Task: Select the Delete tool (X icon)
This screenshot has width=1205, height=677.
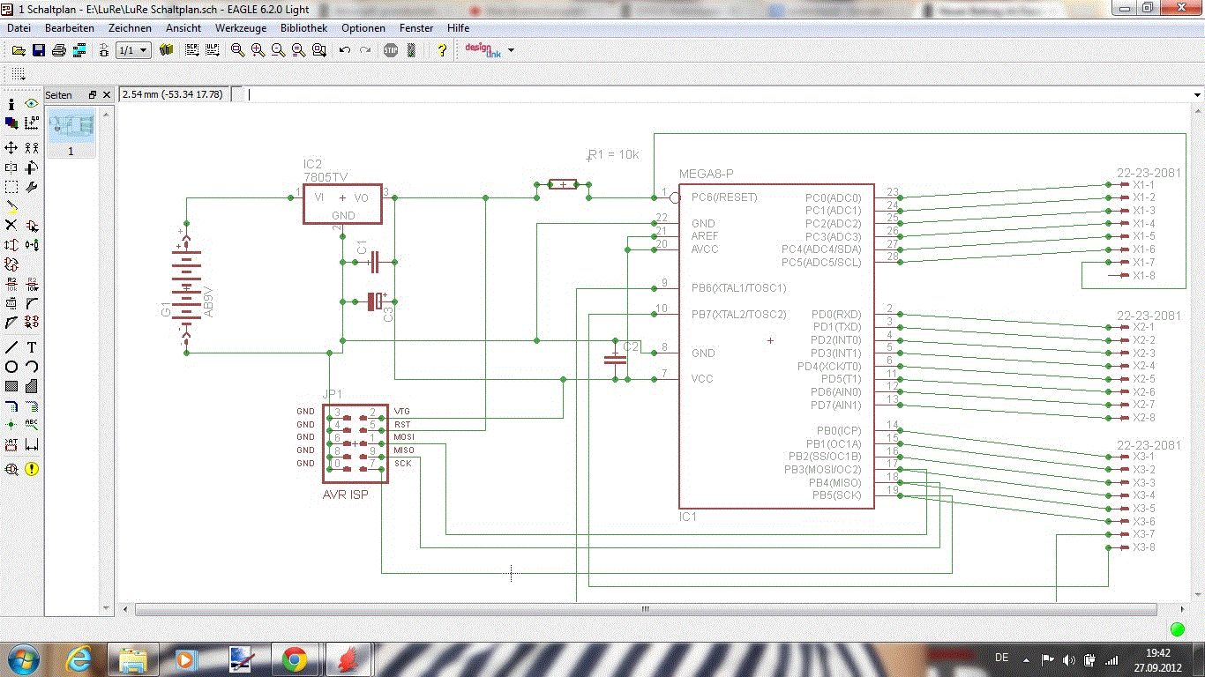Action: click(11, 226)
